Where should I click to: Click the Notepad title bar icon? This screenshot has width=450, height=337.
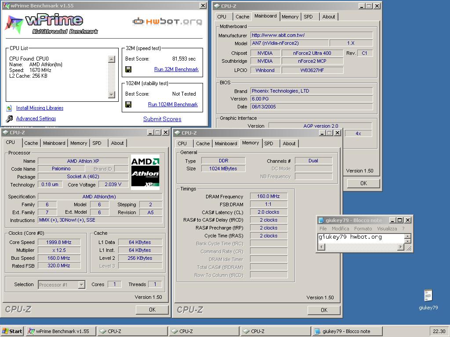click(321, 220)
